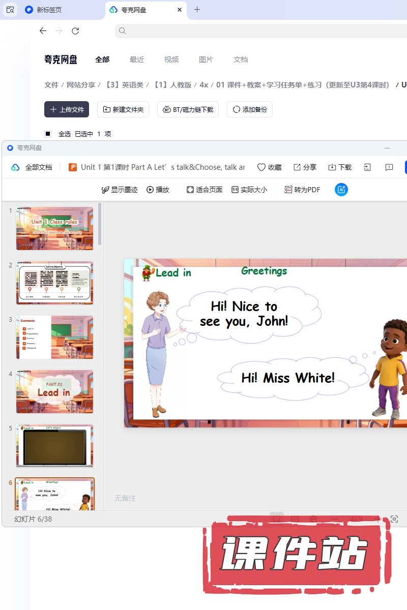
Task: Click the browser back arrow
Action: coord(43,31)
